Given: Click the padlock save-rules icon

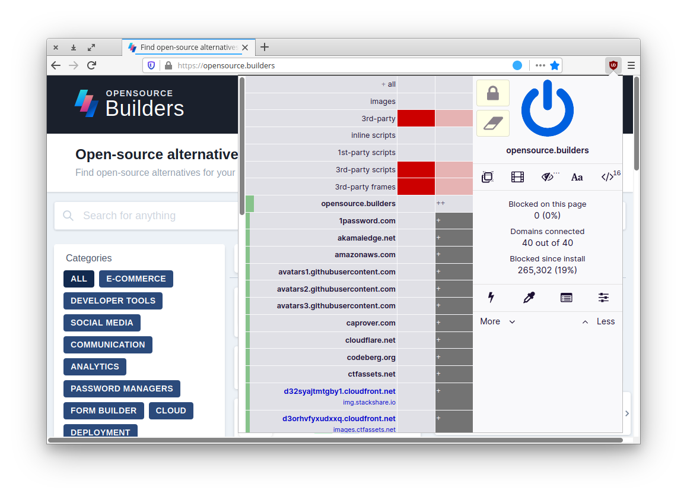Looking at the screenshot, I should point(493,93).
